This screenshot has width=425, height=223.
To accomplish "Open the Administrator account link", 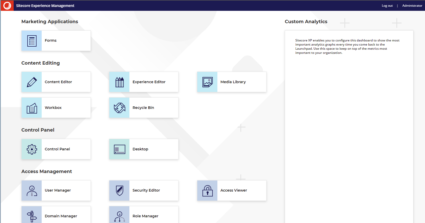I will click(412, 6).
